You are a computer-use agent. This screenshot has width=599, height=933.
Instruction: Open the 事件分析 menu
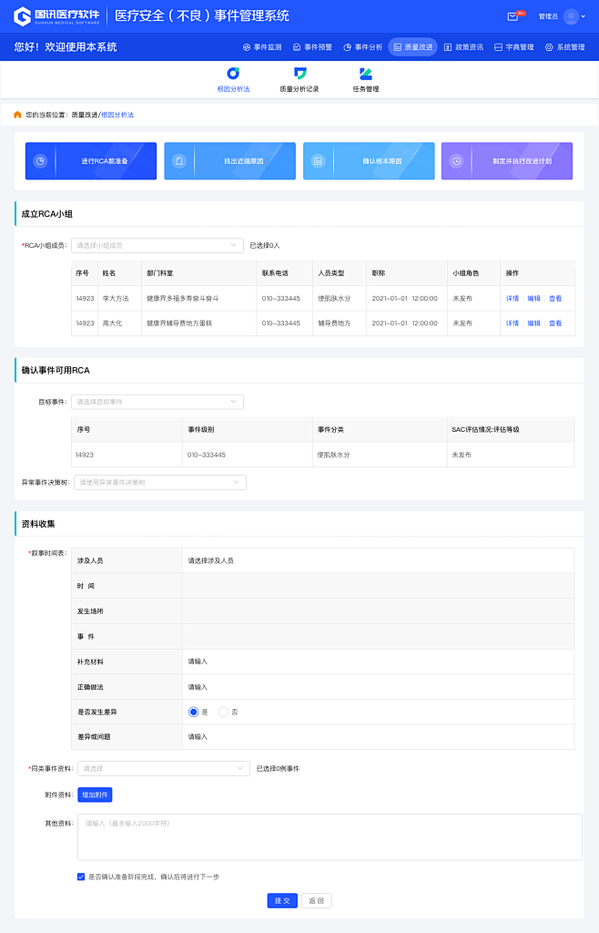coord(362,46)
